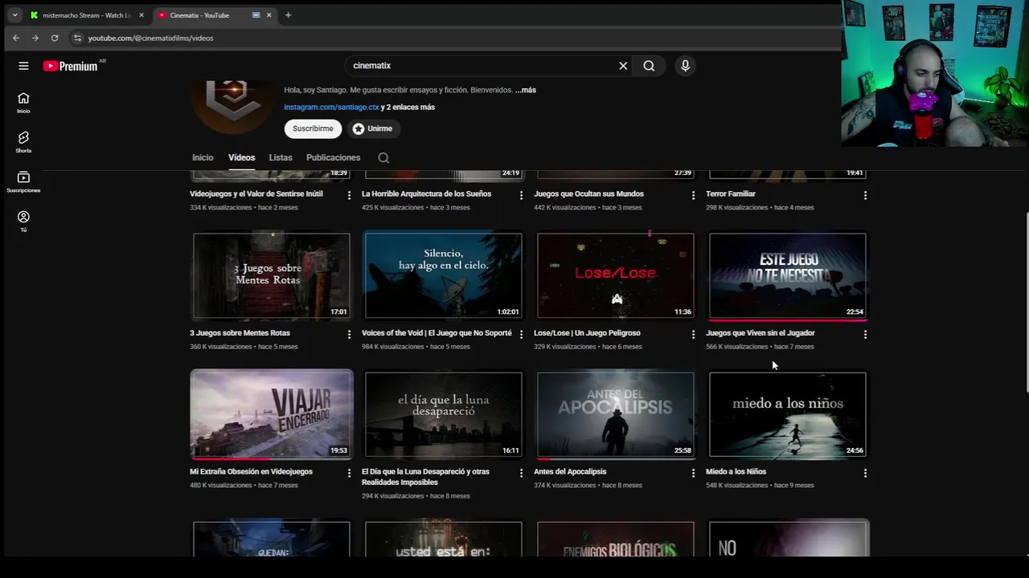Open the y 2 enlaces más links
The height and width of the screenshot is (578, 1029).
click(408, 107)
